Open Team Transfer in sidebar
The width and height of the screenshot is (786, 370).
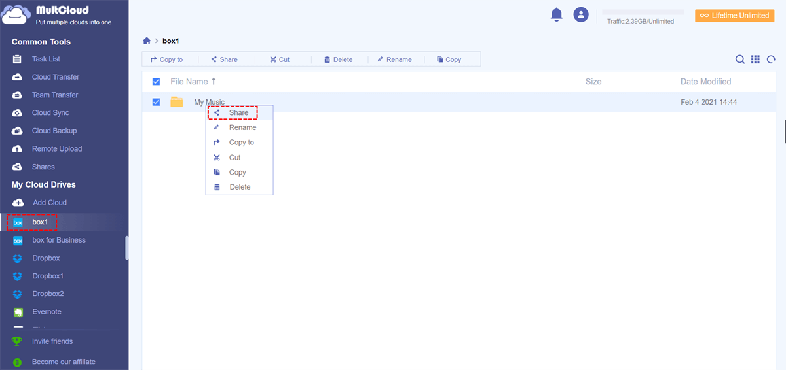(x=55, y=95)
